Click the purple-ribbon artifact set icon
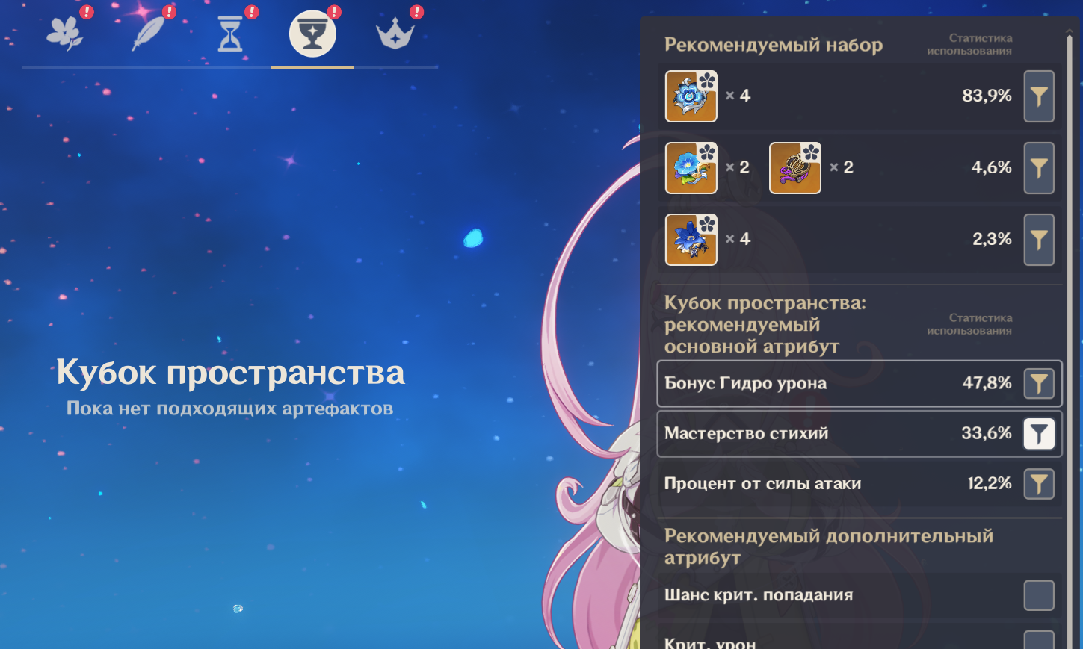 point(795,168)
